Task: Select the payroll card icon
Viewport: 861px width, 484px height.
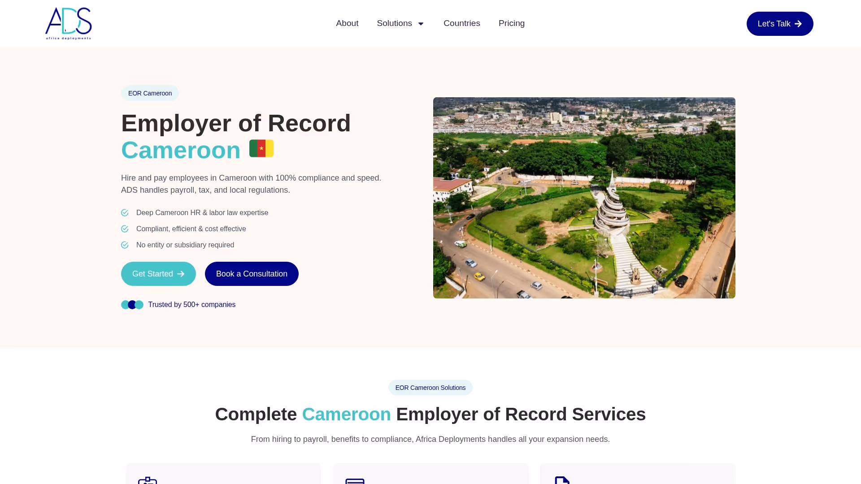Action: pos(355,480)
